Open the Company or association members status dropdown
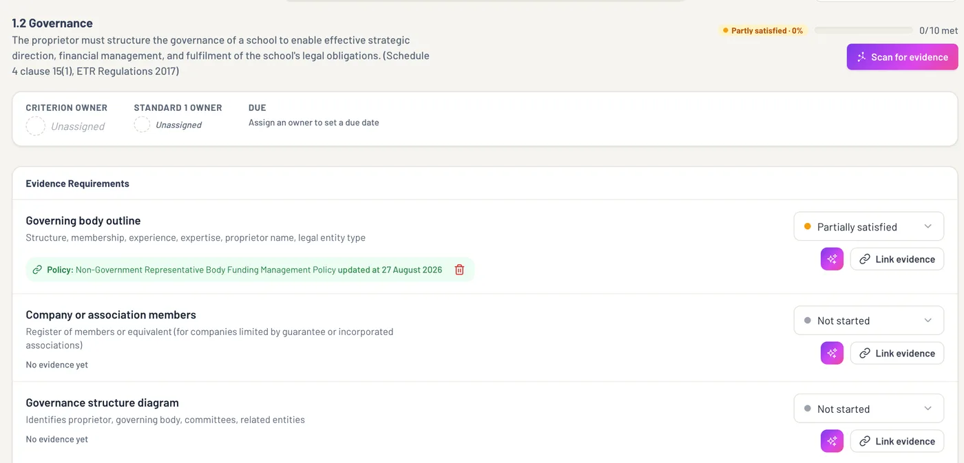The width and height of the screenshot is (964, 463). [x=868, y=321]
